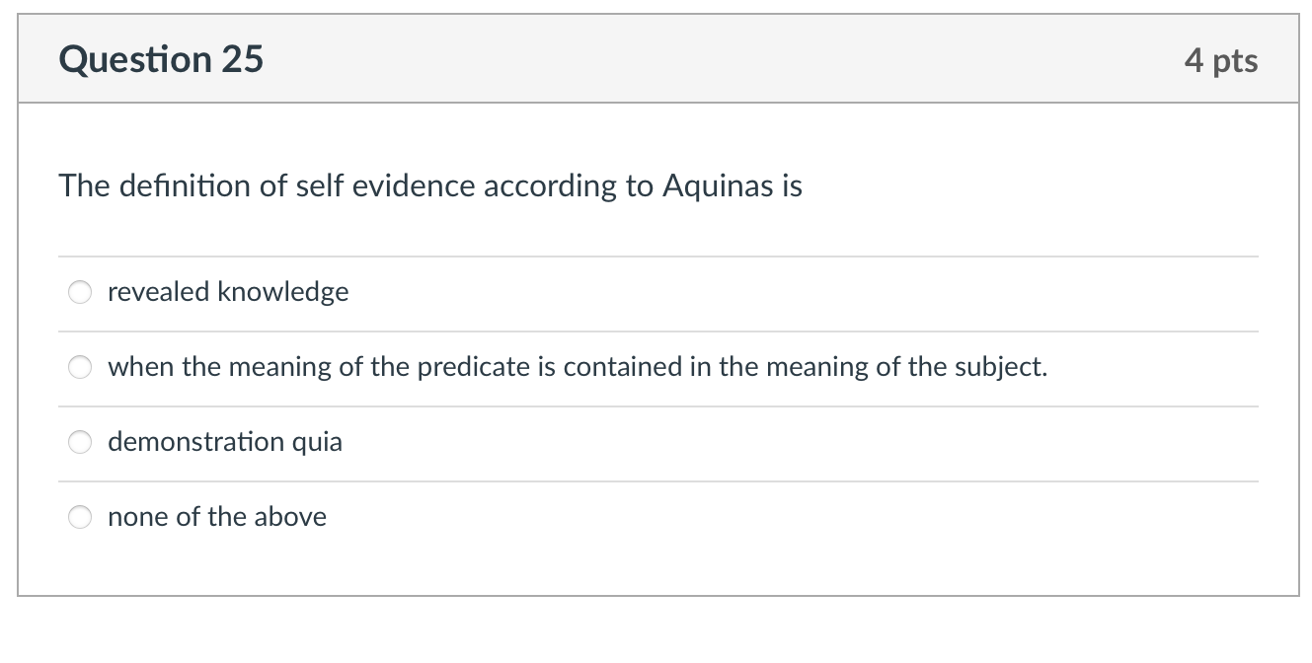Click the question prompt about Aquinas
The height and width of the screenshot is (663, 1312).
tap(430, 185)
